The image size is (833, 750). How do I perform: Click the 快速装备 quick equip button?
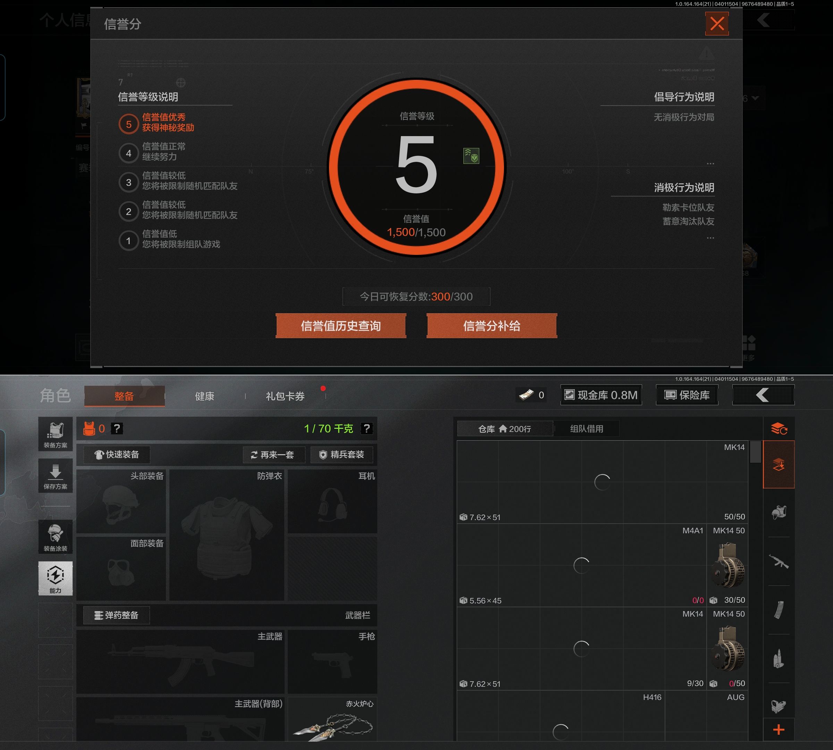(117, 455)
